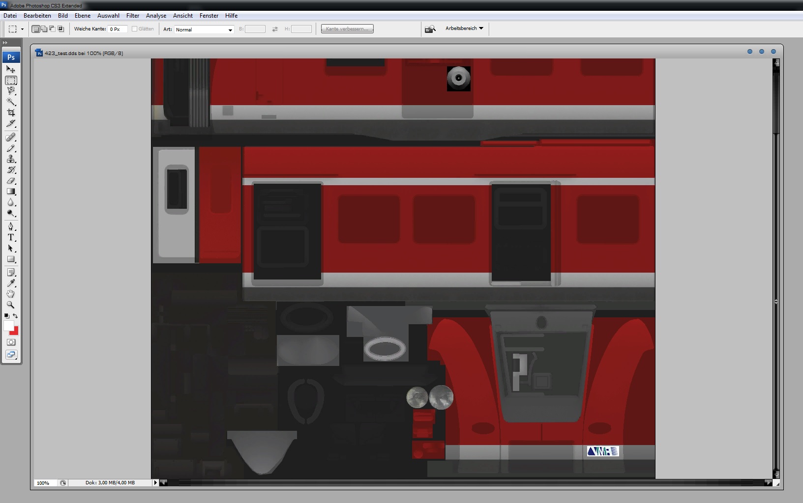803x503 pixels.
Task: Select the Zoom magnifier tool
Action: 11,305
